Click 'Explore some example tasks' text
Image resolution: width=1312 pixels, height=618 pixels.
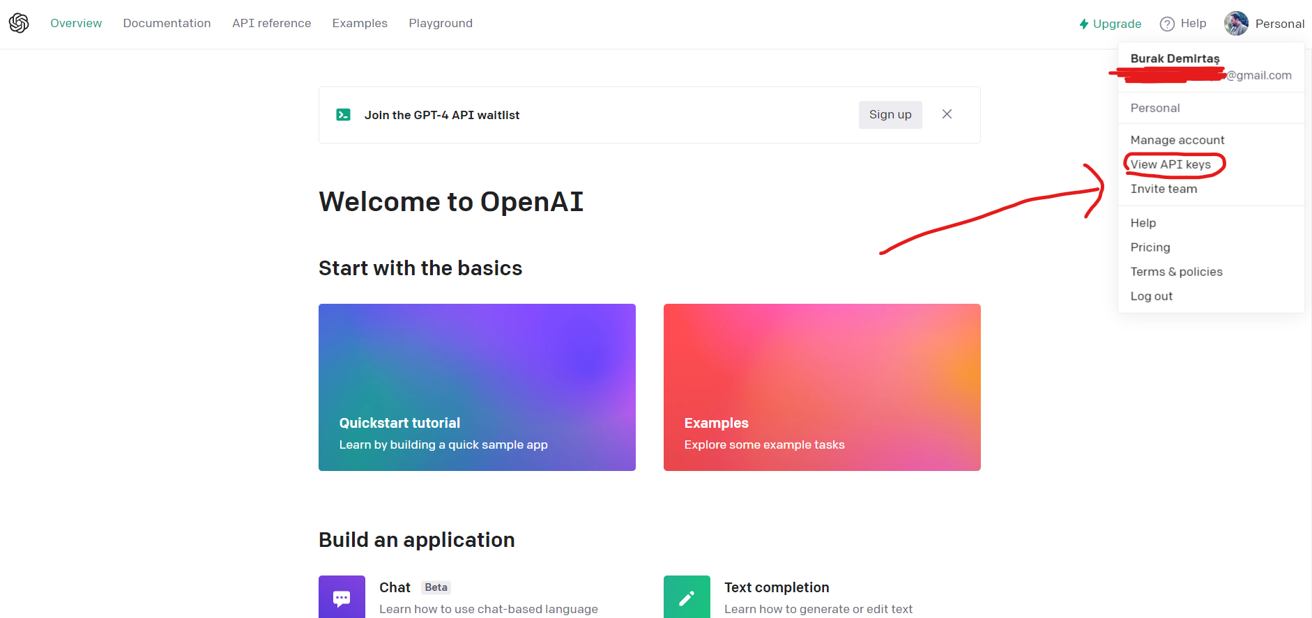coord(764,445)
